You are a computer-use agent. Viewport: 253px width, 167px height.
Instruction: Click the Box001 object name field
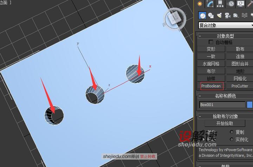222,105
